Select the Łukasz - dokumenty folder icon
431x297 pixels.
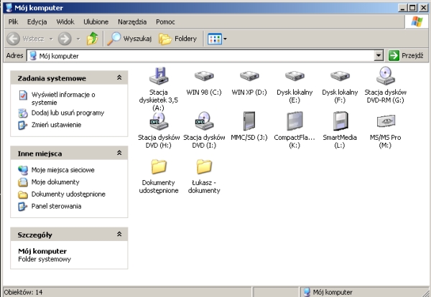click(204, 166)
